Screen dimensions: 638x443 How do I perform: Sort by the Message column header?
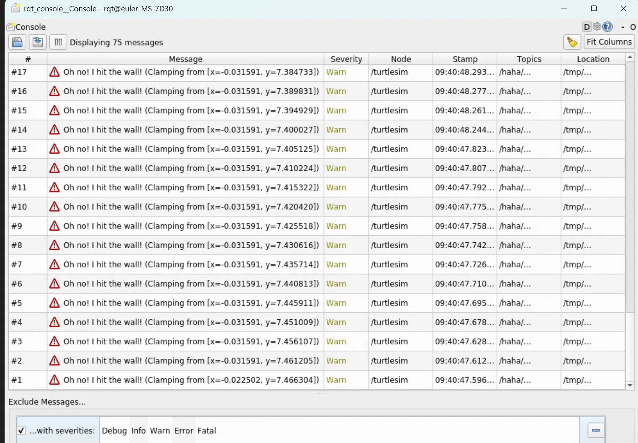[185, 59]
